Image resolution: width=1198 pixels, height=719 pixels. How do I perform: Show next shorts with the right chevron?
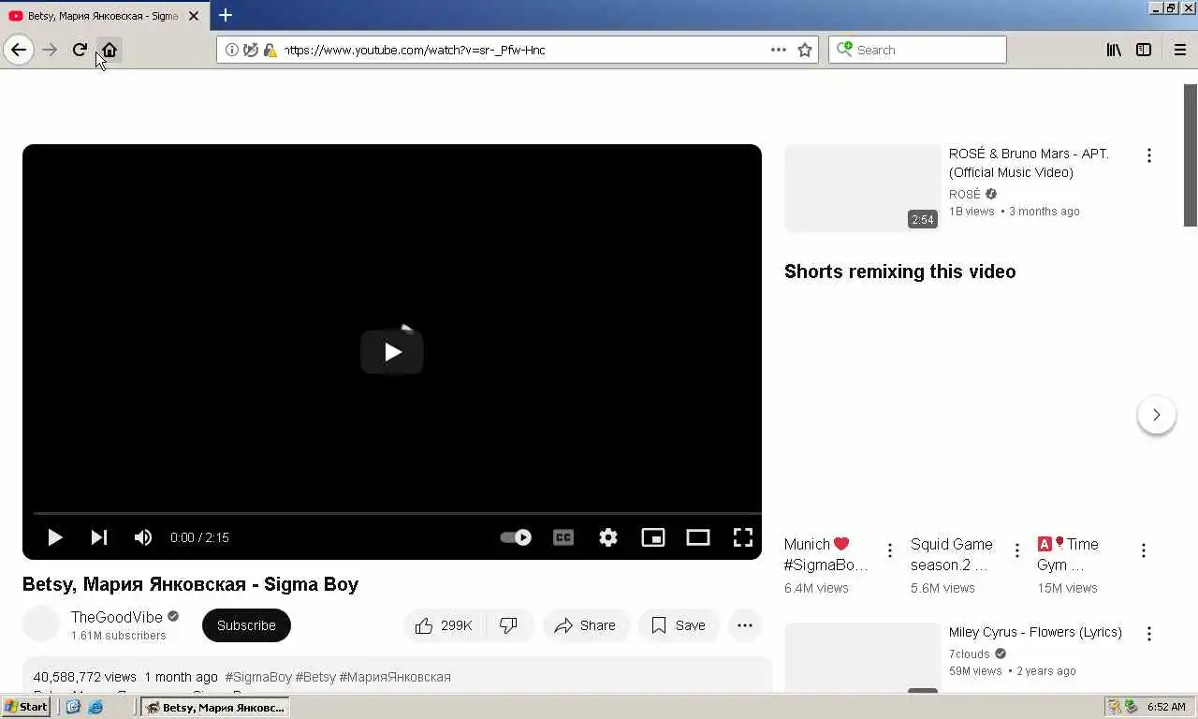click(x=1157, y=415)
